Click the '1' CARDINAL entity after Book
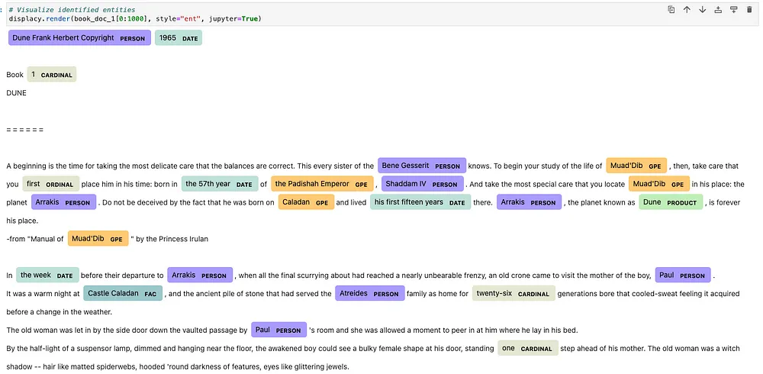The width and height of the screenshot is (763, 374). point(52,75)
